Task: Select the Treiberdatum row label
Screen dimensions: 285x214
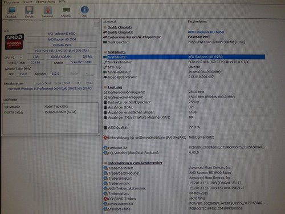Action: [119, 193]
